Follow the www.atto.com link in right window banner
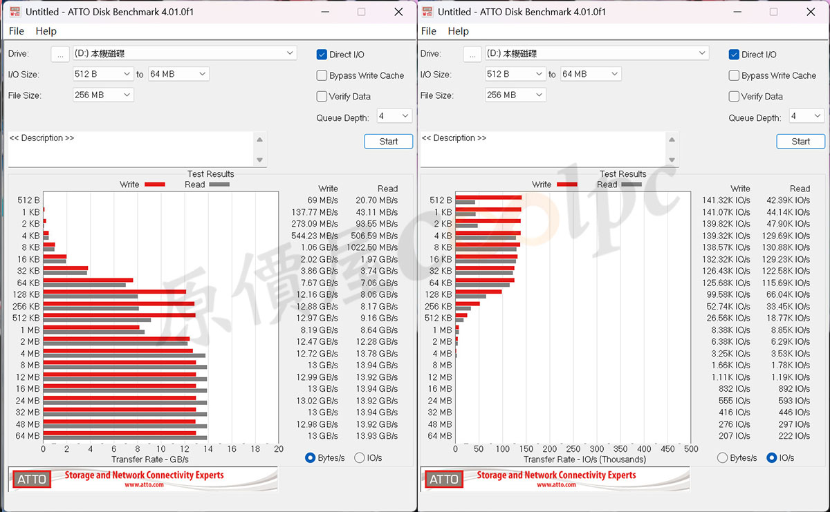 pos(557,485)
